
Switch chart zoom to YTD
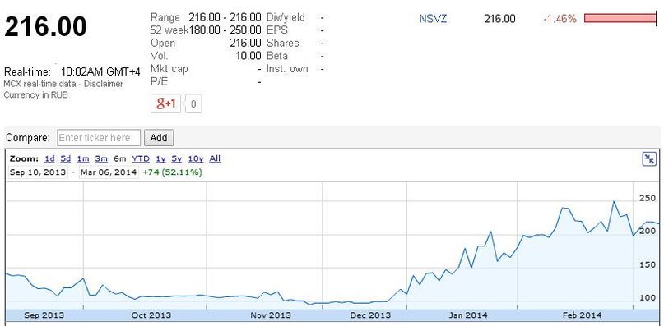[x=141, y=159]
